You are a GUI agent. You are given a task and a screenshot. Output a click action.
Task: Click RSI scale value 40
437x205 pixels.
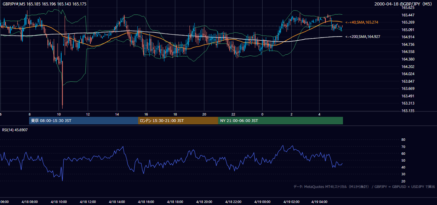(403, 167)
